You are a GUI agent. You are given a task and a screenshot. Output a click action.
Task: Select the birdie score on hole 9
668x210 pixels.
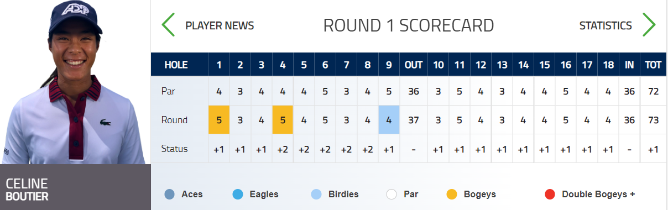point(389,120)
